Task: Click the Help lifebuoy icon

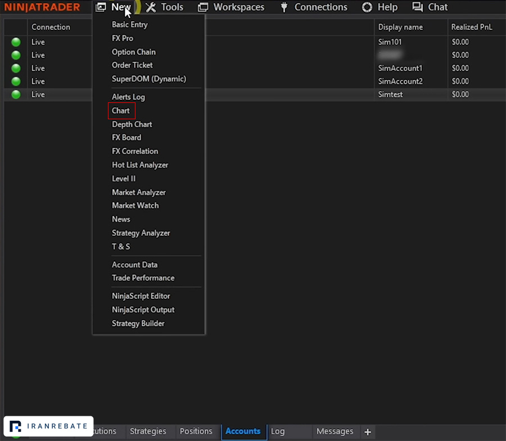Action: pos(367,7)
